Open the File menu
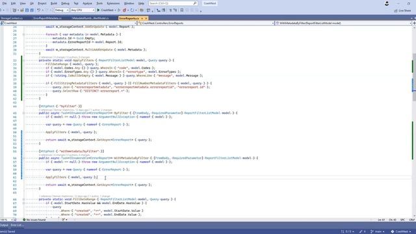 tap(5, 3)
